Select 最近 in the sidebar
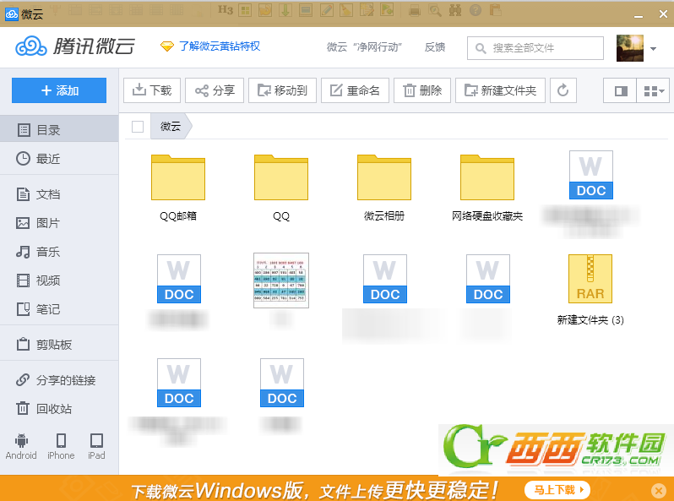 click(x=59, y=159)
